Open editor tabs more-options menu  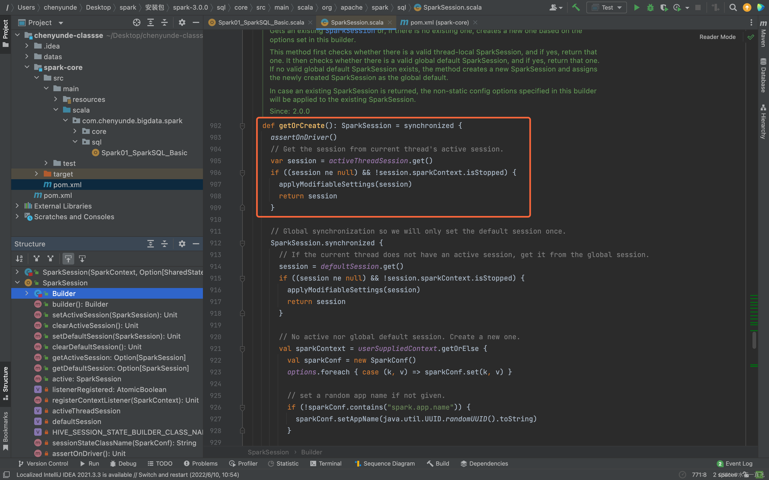pyautogui.click(x=751, y=23)
